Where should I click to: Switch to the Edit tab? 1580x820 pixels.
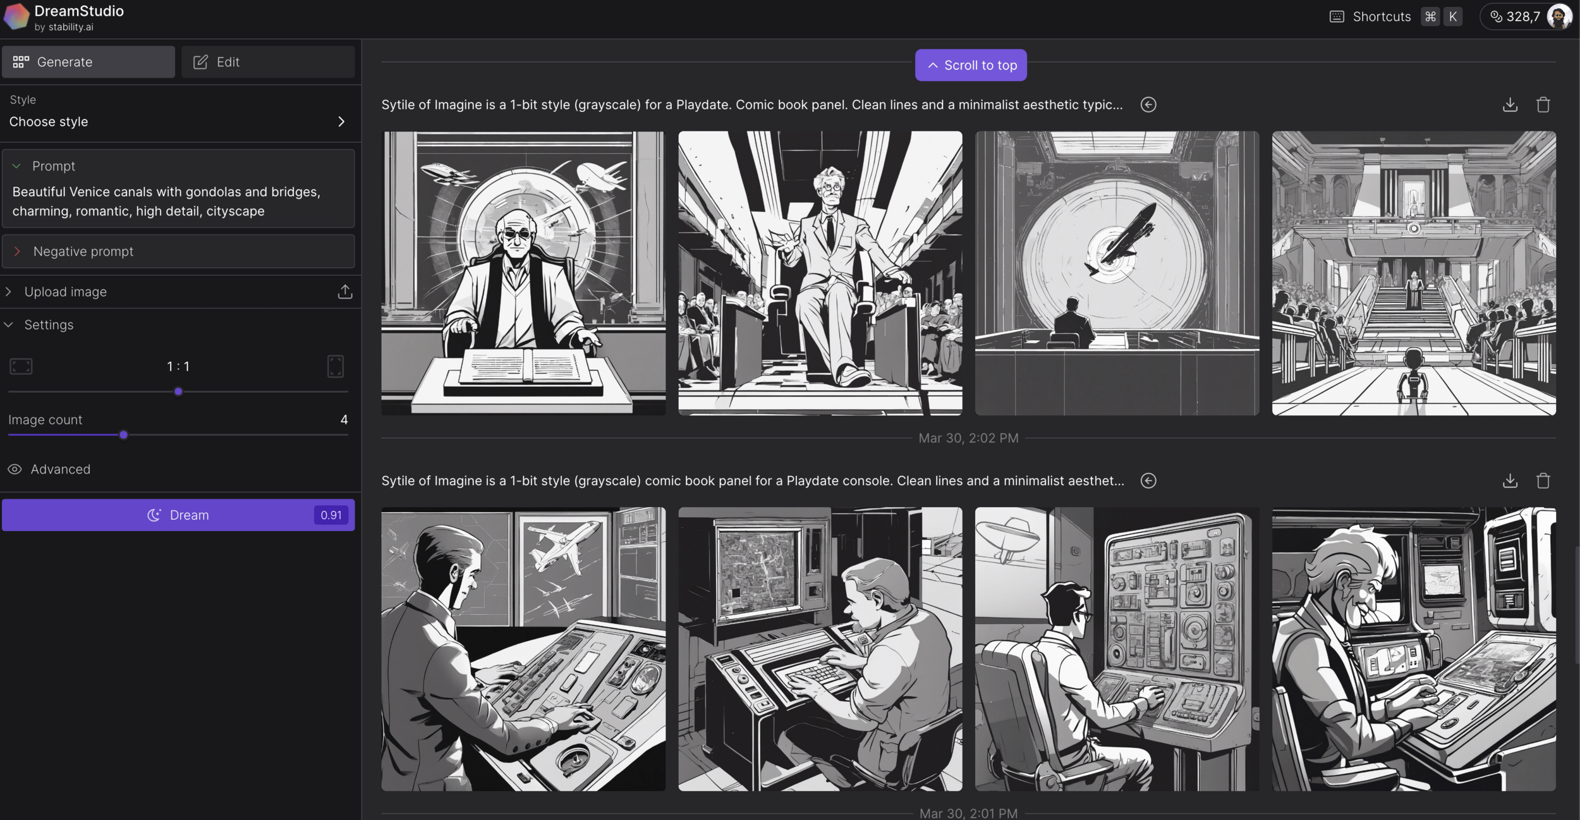(x=268, y=62)
